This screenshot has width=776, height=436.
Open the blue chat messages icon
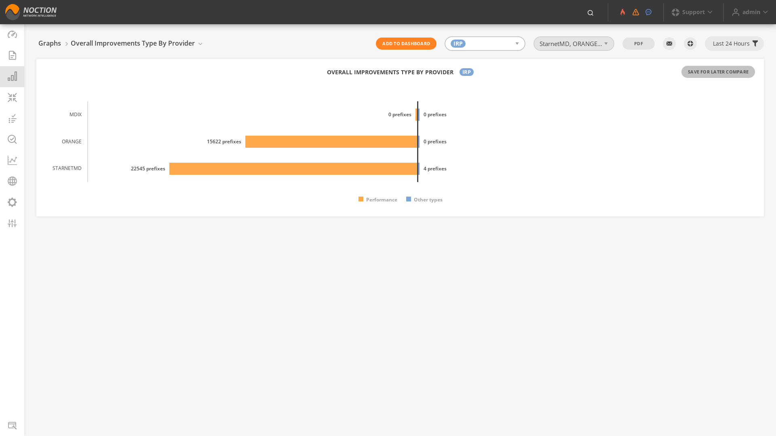649,12
